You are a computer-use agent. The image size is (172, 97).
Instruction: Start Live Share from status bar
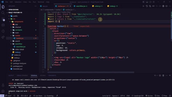click(x=38, y=96)
